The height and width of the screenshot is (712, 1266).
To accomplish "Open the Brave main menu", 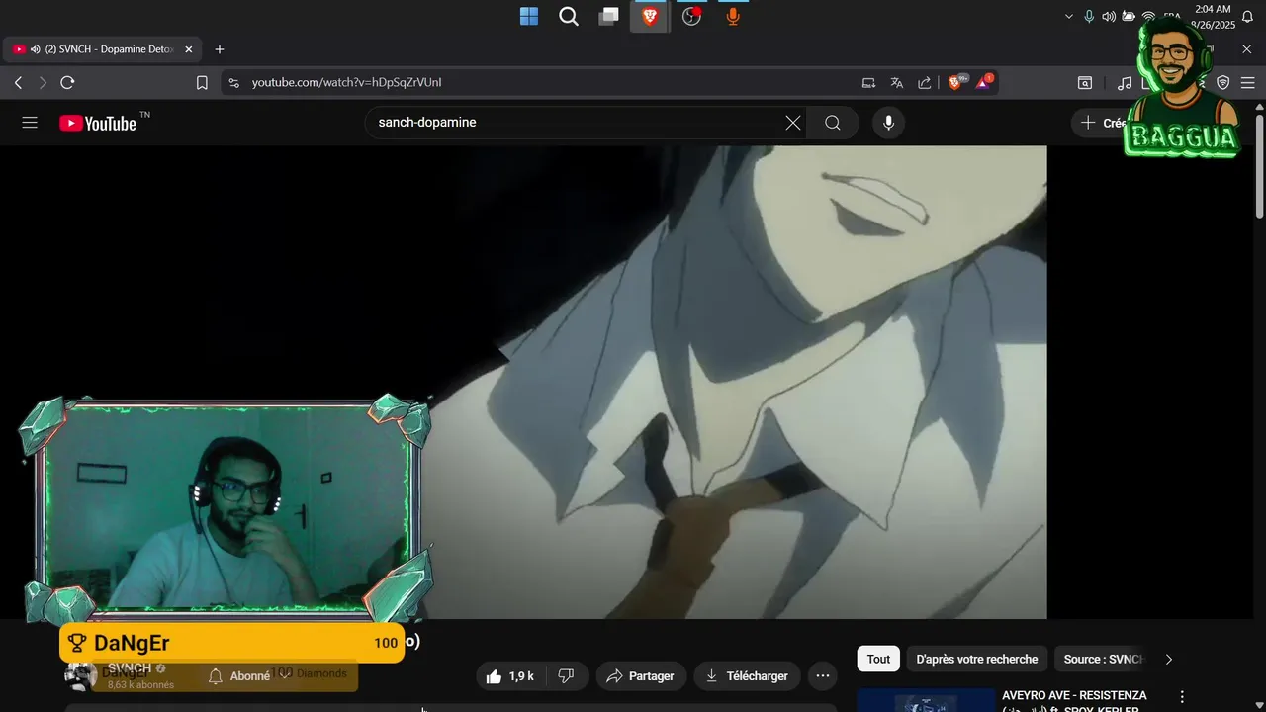I will (1247, 83).
